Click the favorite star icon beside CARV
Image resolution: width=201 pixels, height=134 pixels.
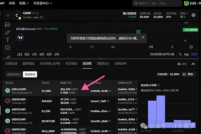7,15
